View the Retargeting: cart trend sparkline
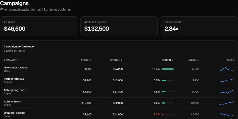The height and width of the screenshot is (119, 238). (x=227, y=92)
